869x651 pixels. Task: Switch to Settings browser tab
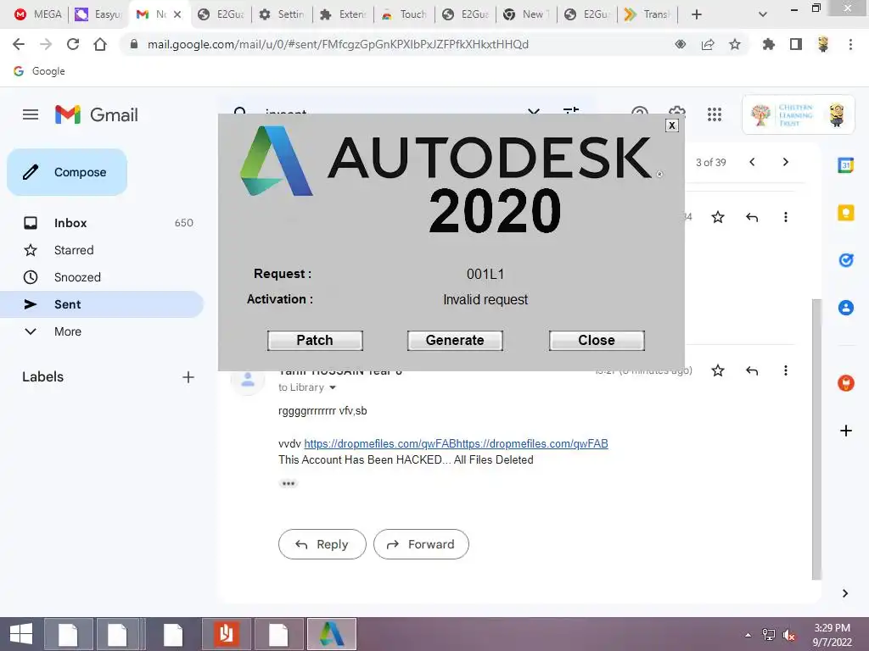point(282,14)
